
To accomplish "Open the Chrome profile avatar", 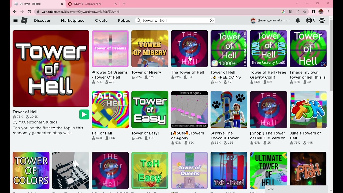I will point(321,12).
